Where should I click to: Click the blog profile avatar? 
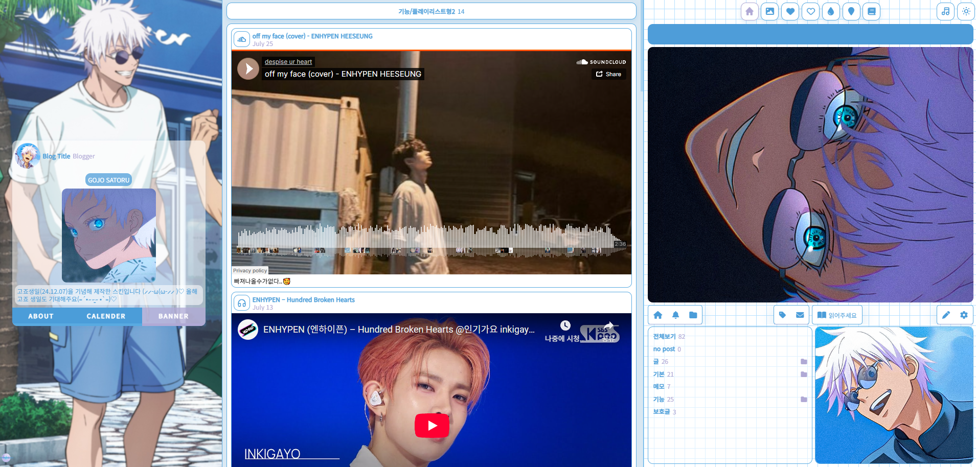click(x=28, y=156)
